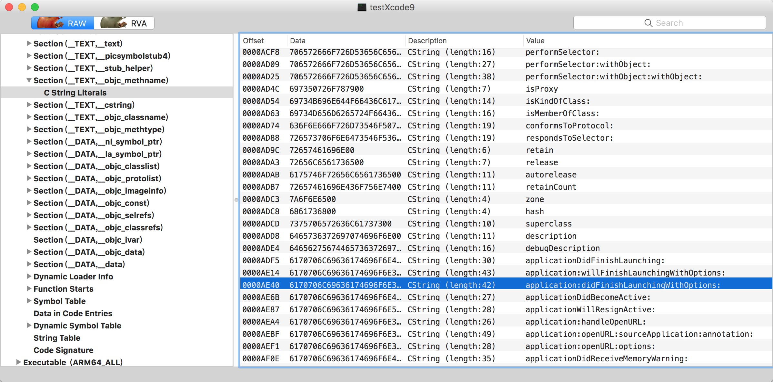Select the performSelector: row
Viewport: 773px width, 382px height.
coord(506,52)
